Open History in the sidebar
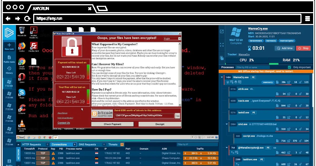 click(x=9, y=70)
